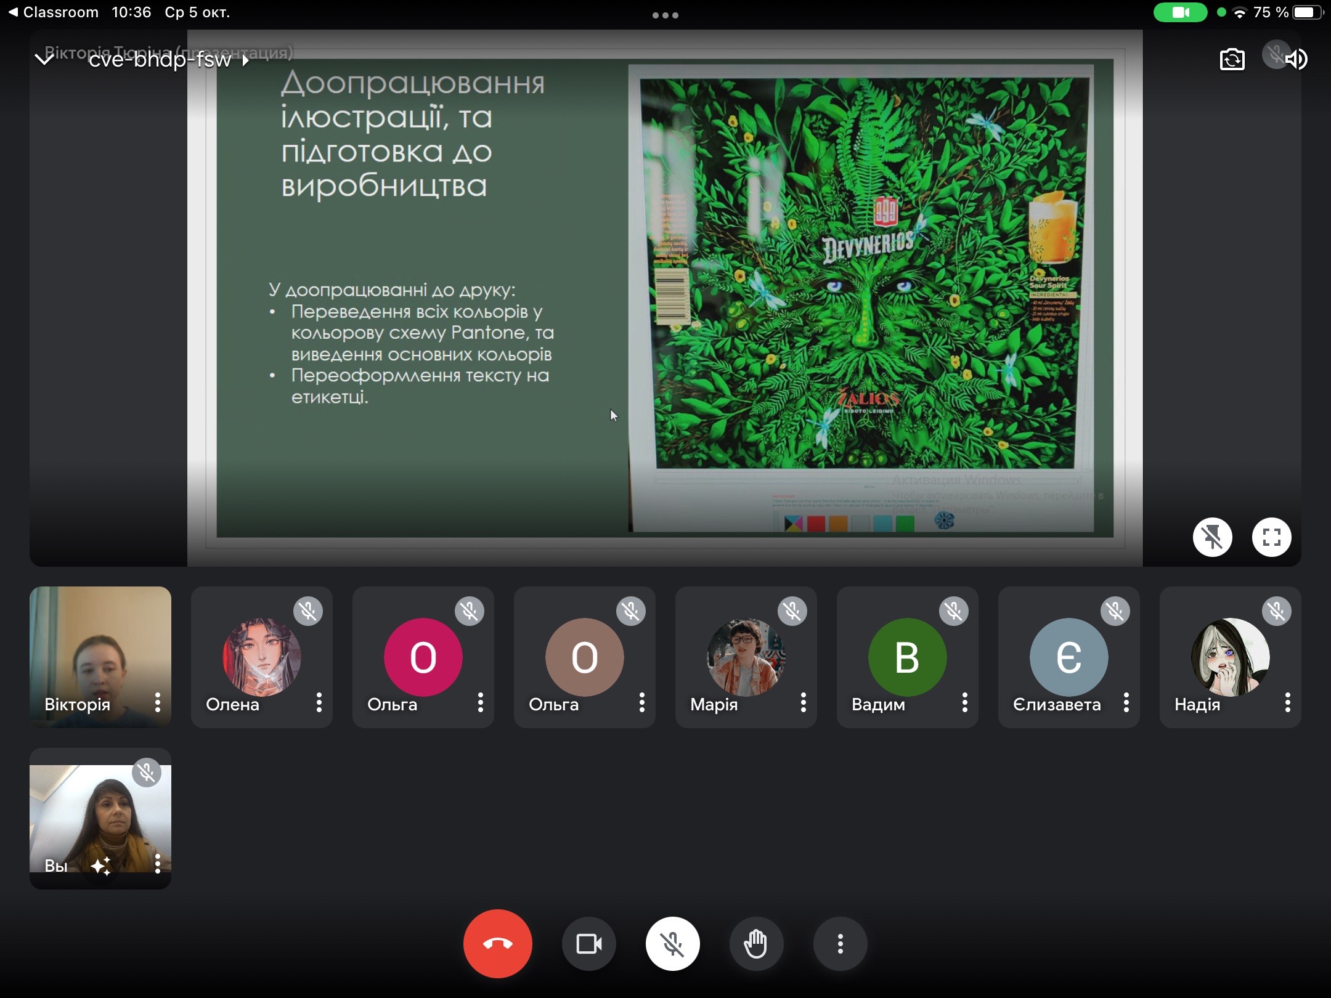Image resolution: width=1331 pixels, height=998 pixels.
Task: Select Вадим's green B avatar
Action: pos(908,657)
